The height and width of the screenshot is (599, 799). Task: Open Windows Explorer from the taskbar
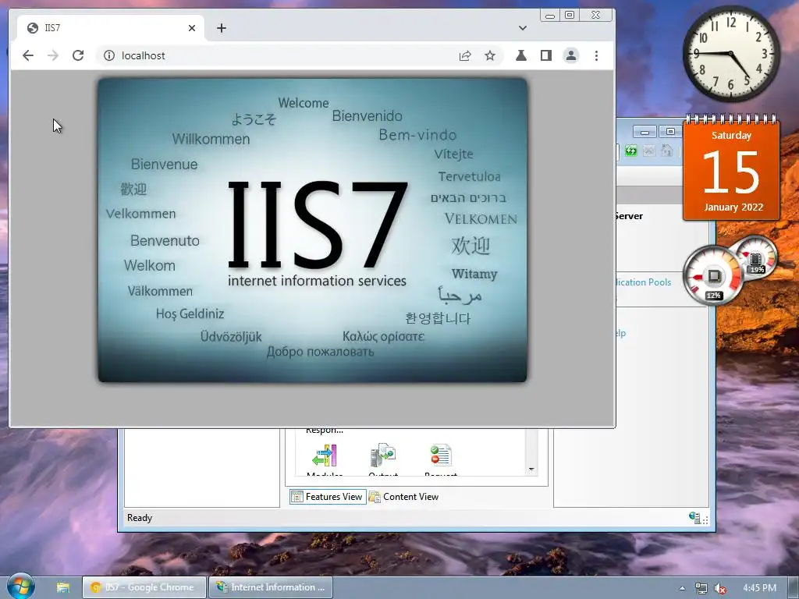(62, 587)
